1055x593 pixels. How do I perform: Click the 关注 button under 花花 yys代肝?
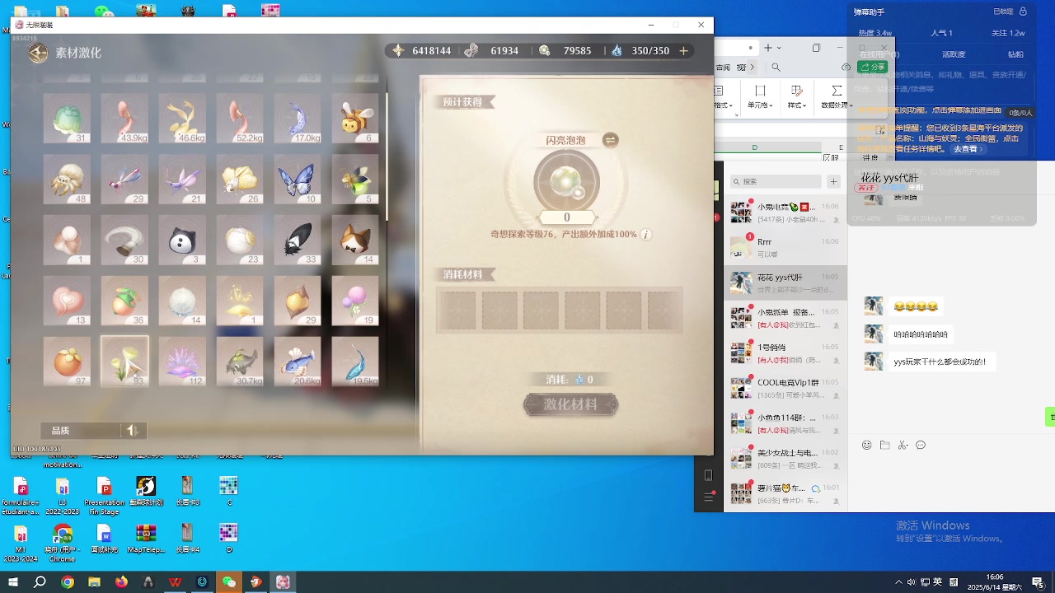pyautogui.click(x=866, y=188)
